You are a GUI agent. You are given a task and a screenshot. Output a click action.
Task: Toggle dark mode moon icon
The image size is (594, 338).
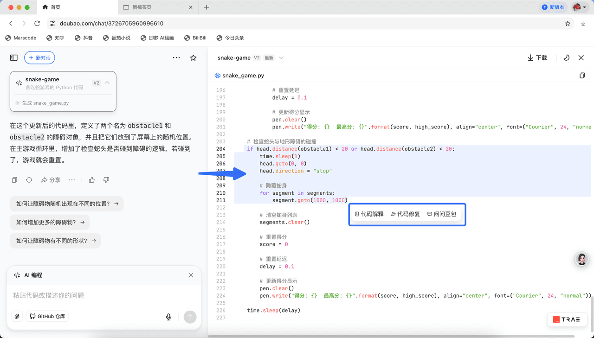point(566,58)
